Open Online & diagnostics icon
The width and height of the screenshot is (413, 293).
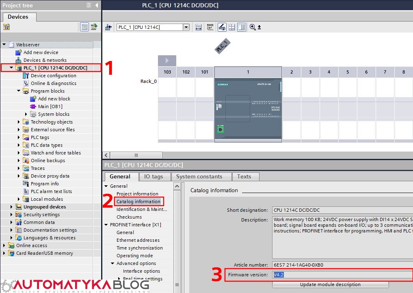(x=26, y=83)
